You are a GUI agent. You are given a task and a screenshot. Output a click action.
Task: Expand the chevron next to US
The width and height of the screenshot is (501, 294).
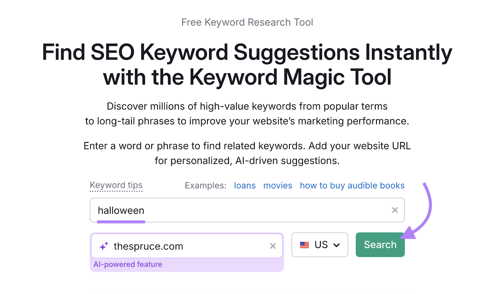337,245
